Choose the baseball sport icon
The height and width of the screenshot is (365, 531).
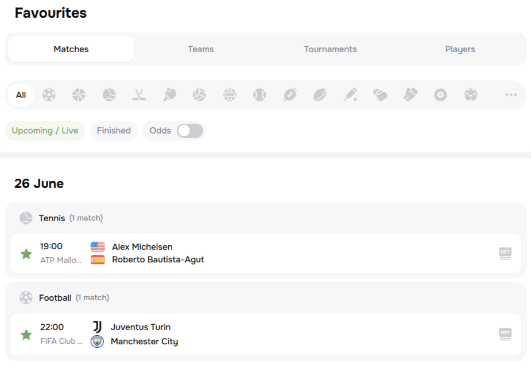coord(259,95)
